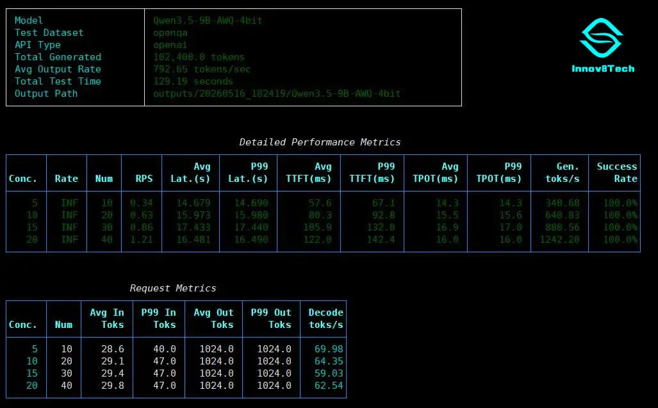
Task: Select the 'API Type' label
Action: [38, 45]
